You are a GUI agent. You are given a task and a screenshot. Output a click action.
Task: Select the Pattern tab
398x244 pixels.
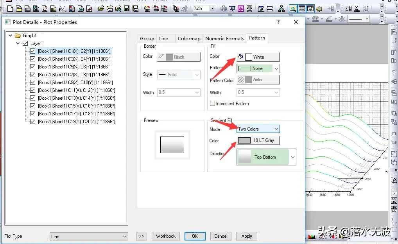[257, 38]
